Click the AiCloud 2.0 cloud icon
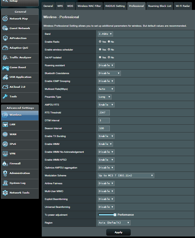The height and width of the screenshot is (238, 195). (x=5, y=87)
